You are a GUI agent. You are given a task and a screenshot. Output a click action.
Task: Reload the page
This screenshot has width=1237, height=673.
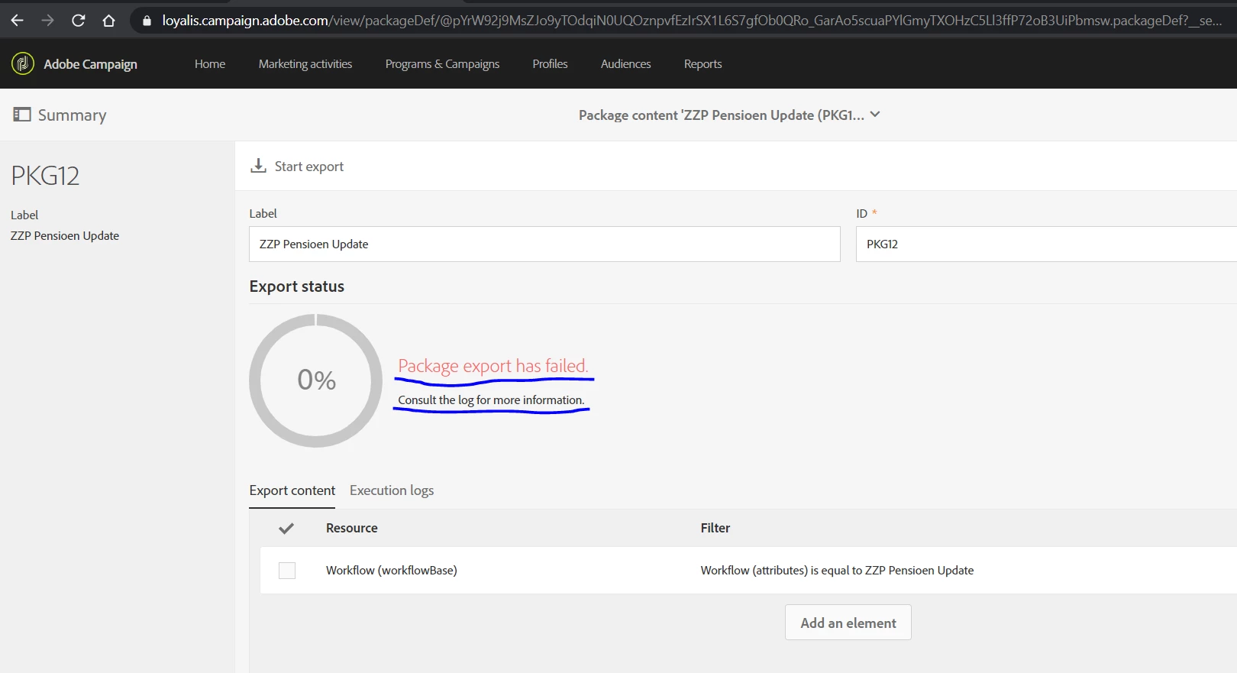(78, 21)
